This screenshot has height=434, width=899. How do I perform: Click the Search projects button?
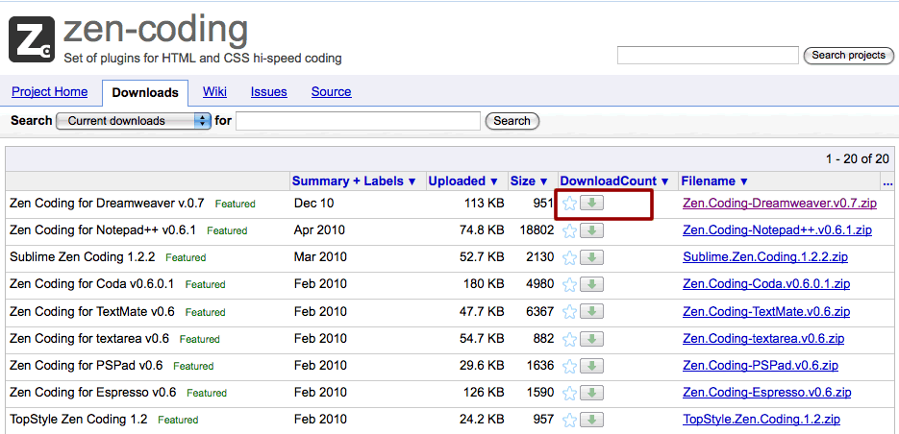(x=849, y=56)
